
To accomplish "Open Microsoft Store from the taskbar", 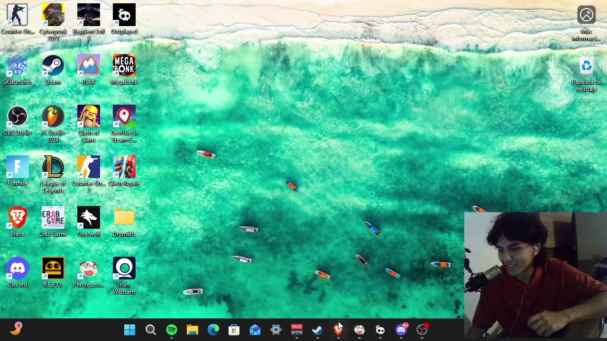I will point(234,330).
